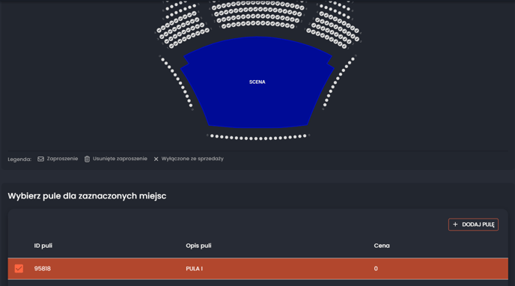Image resolution: width=515 pixels, height=286 pixels.
Task: Click the envelope Zaproszenie legend icon
Action: click(x=40, y=159)
